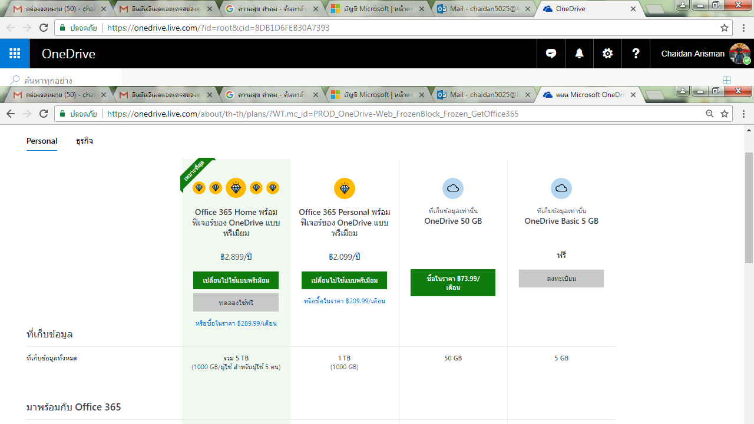Viewport: 754px width, 424px height.
Task: Click the OneDrive brand title in header
Action: pyautogui.click(x=68, y=54)
